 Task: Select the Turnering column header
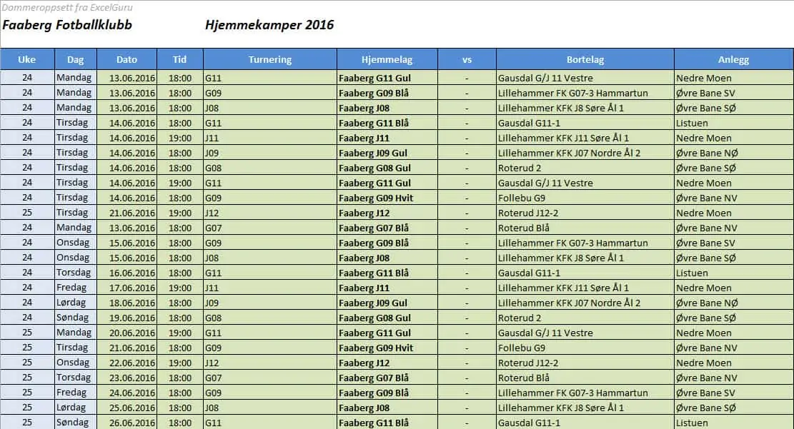click(270, 59)
